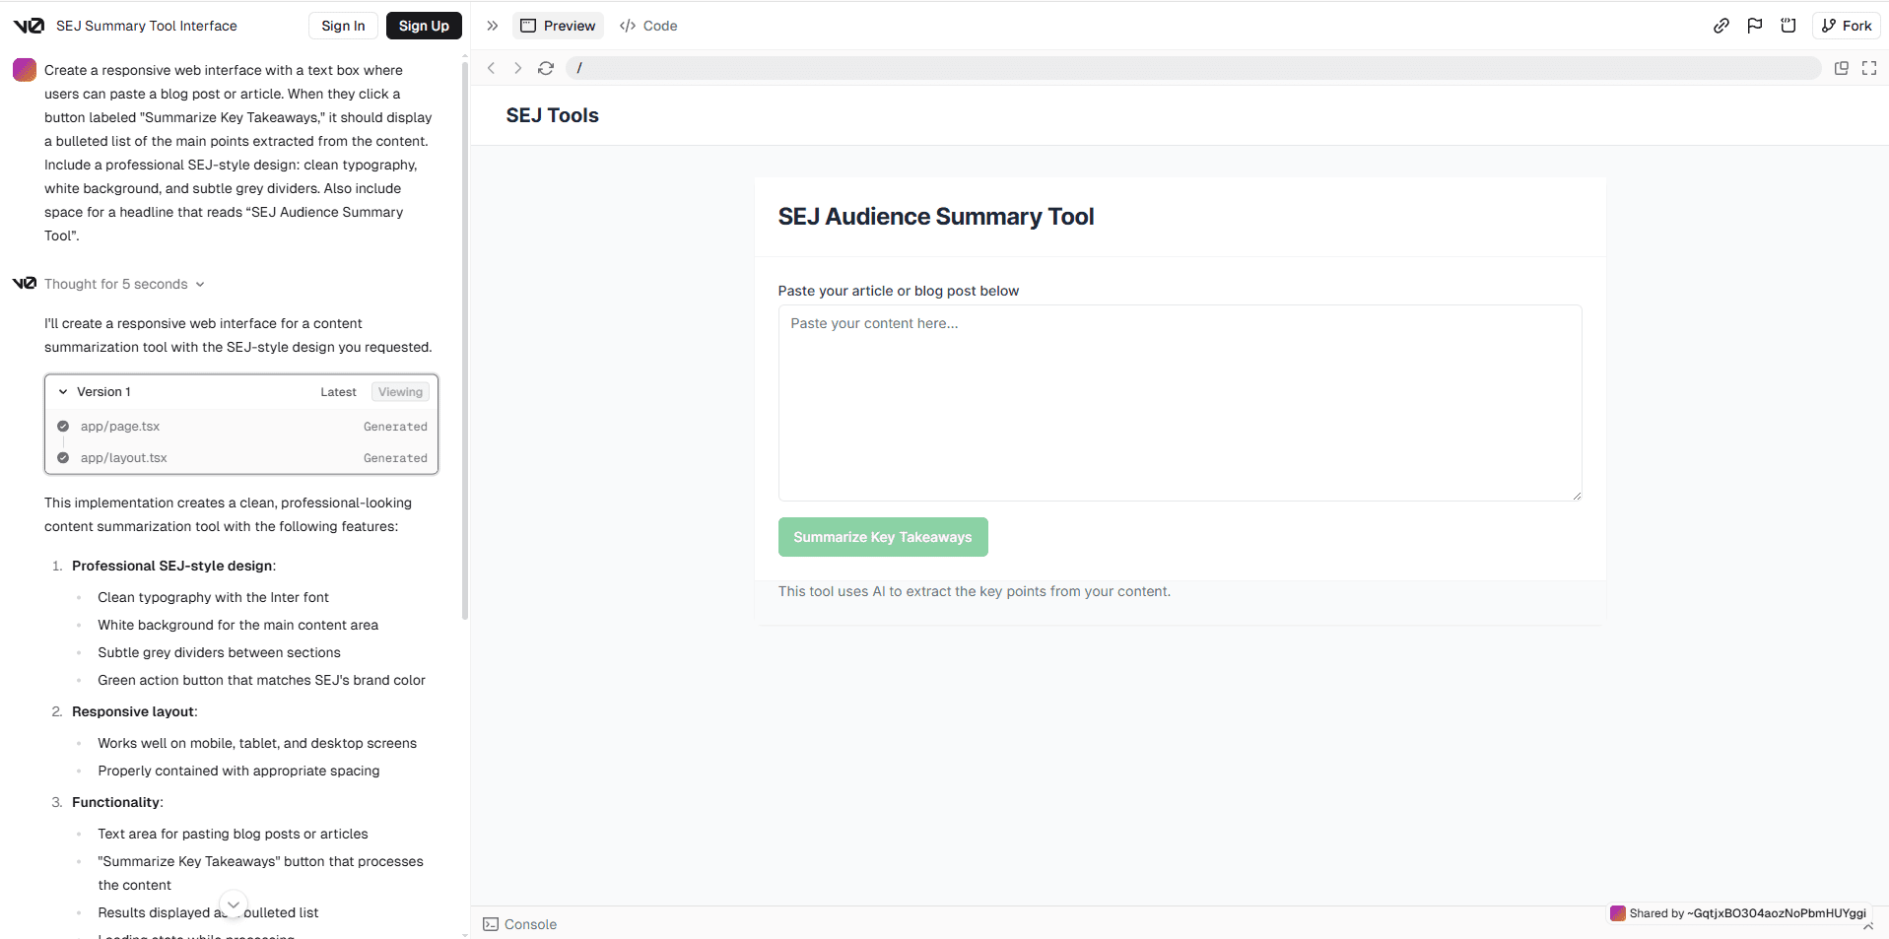Fork this project
This screenshot has width=1889, height=939.
[x=1847, y=26]
